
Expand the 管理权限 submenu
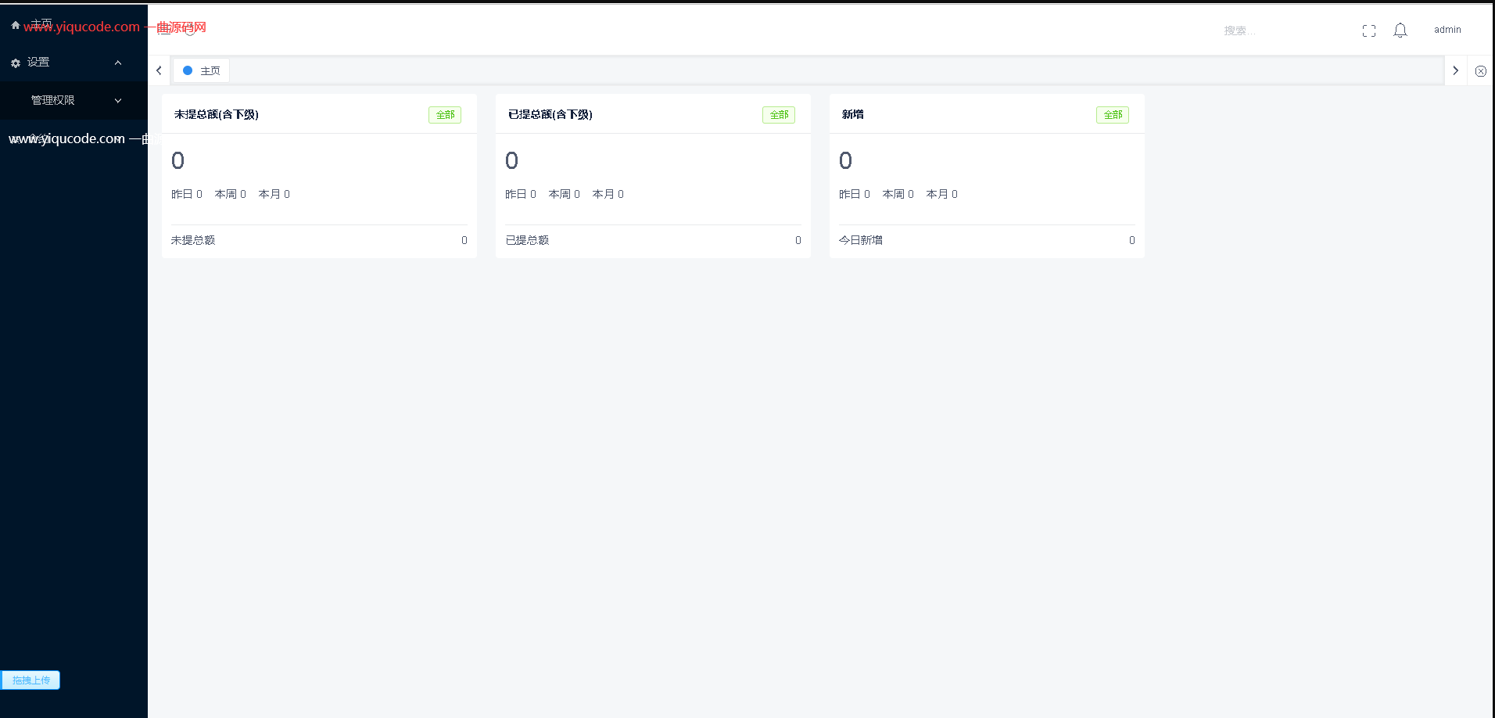coord(118,100)
